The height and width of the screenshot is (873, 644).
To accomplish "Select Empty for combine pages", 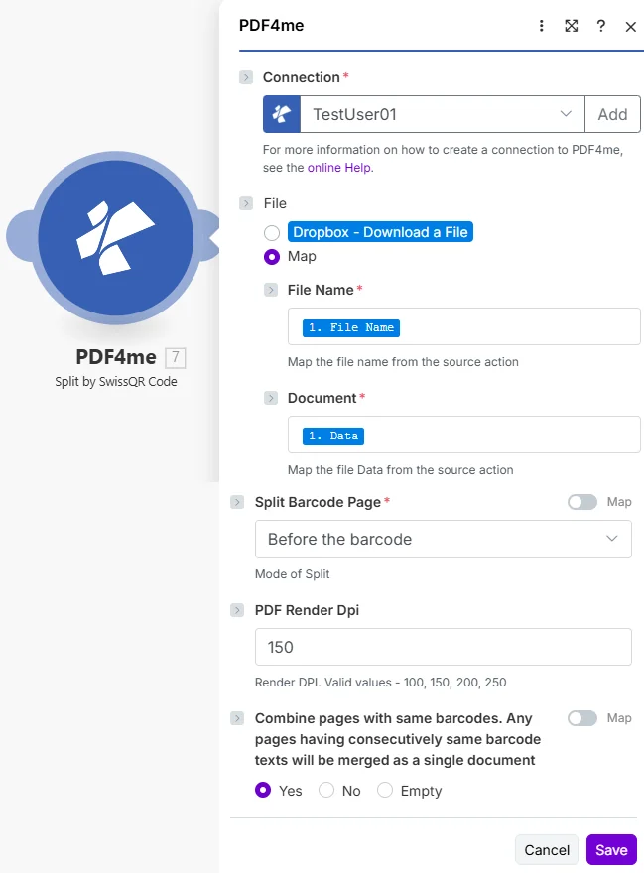I will click(385, 790).
